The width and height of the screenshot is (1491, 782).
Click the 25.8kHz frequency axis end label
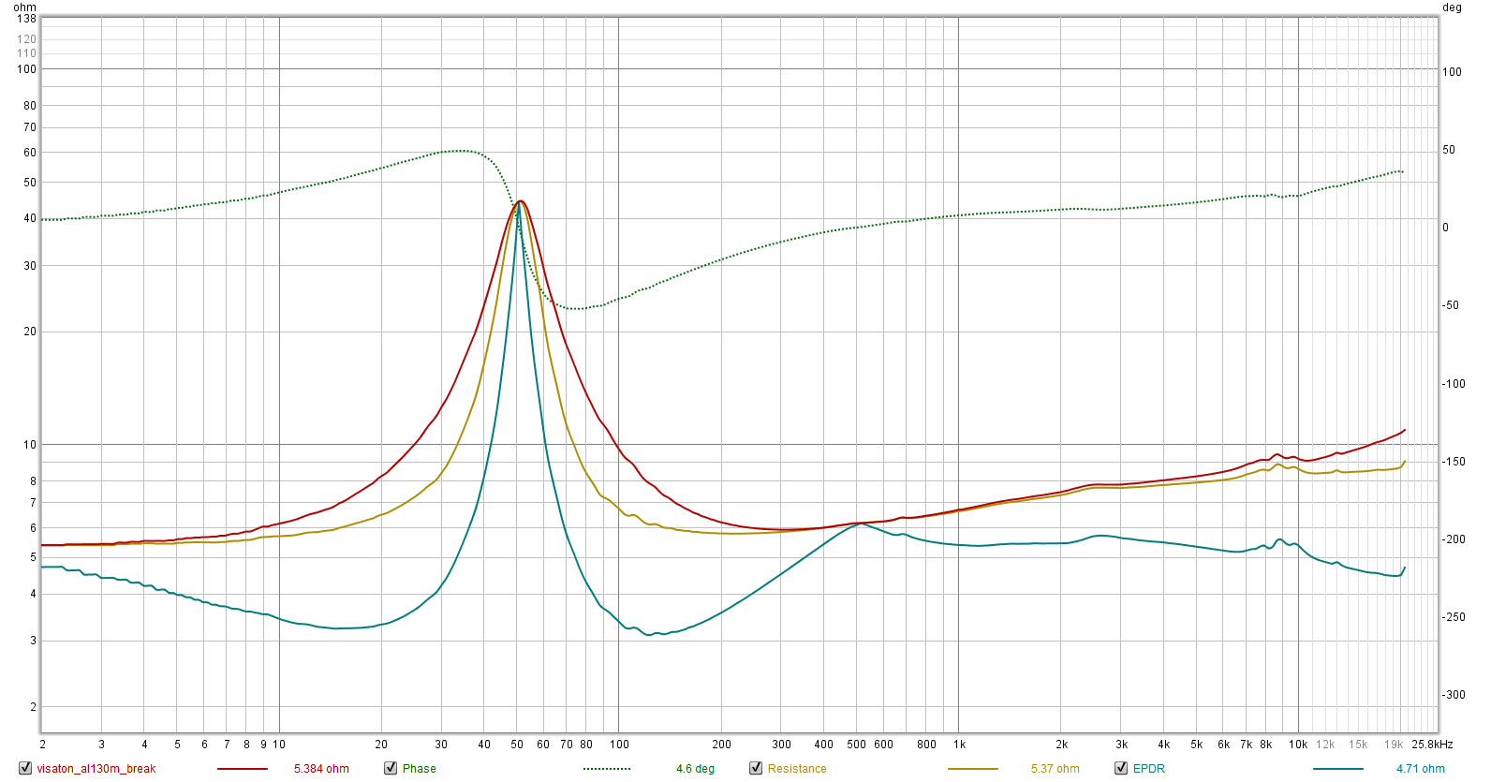pos(1432,745)
